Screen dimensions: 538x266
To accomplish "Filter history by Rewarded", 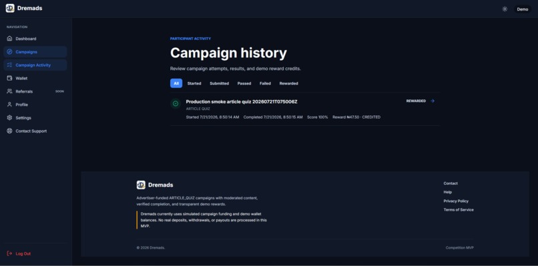I will [288, 83].
